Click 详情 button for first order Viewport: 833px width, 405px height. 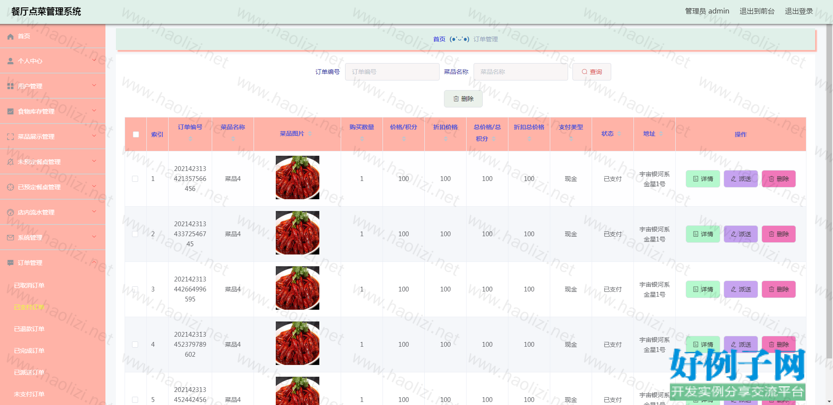pyautogui.click(x=702, y=179)
